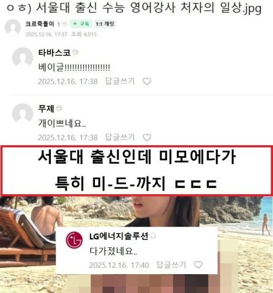
Task: Click the heart icon under 타바스코's comment
Action: pos(147,81)
